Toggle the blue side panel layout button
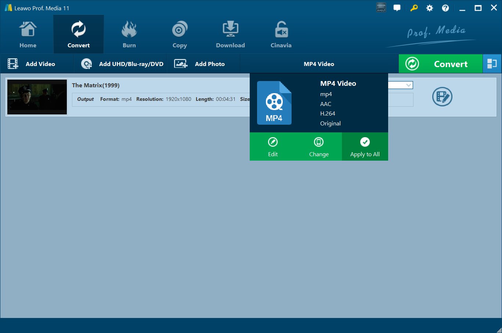 (x=492, y=64)
